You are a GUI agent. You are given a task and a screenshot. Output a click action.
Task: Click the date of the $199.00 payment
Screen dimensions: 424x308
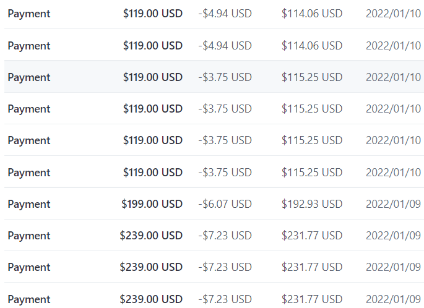click(394, 204)
